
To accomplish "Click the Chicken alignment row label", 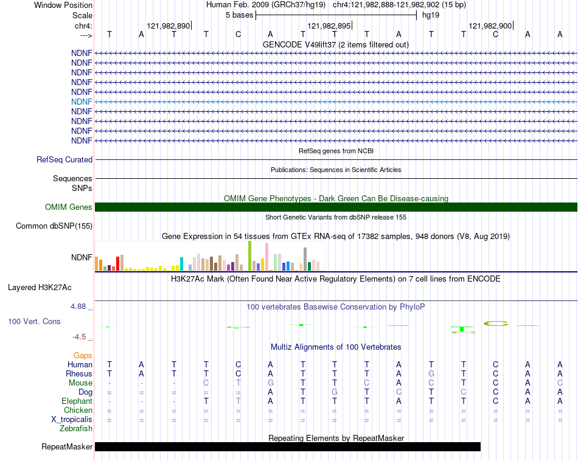I will click(x=78, y=410).
